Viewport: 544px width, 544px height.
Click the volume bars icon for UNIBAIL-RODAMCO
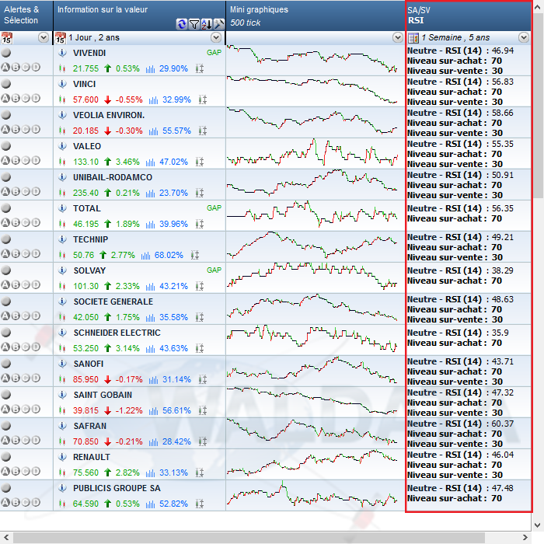pyautogui.click(x=150, y=194)
